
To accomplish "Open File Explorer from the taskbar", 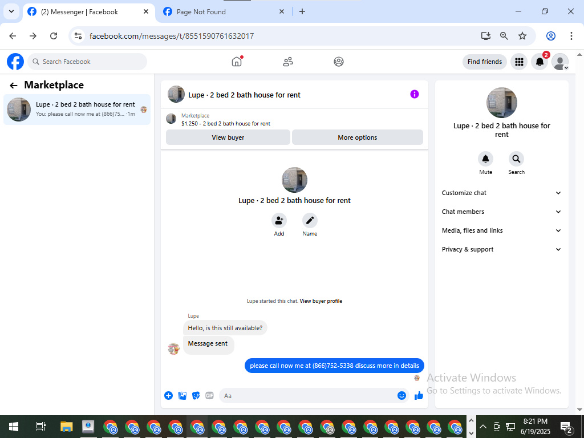I will pos(66,427).
